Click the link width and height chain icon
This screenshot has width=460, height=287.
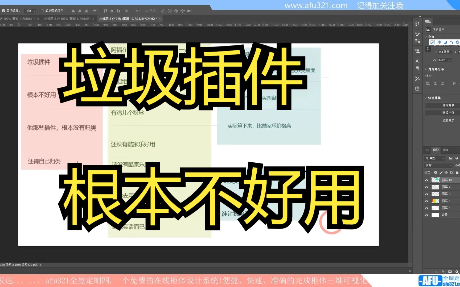point(428,49)
